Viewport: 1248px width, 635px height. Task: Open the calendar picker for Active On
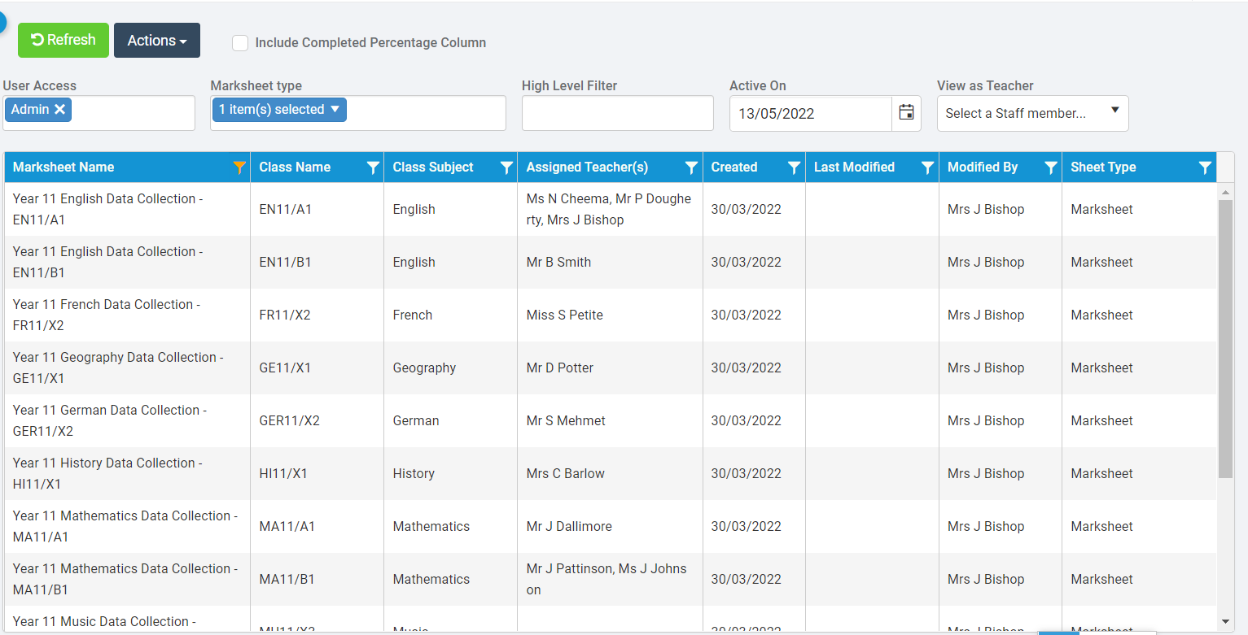coord(906,113)
